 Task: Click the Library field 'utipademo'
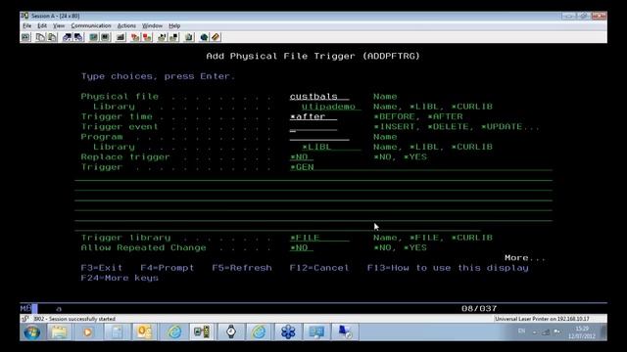point(331,107)
